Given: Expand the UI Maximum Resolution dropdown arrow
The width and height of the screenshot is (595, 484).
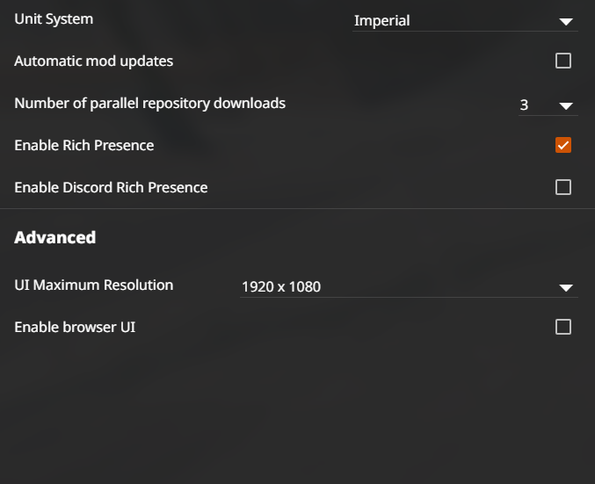Looking at the screenshot, I should tap(566, 288).
